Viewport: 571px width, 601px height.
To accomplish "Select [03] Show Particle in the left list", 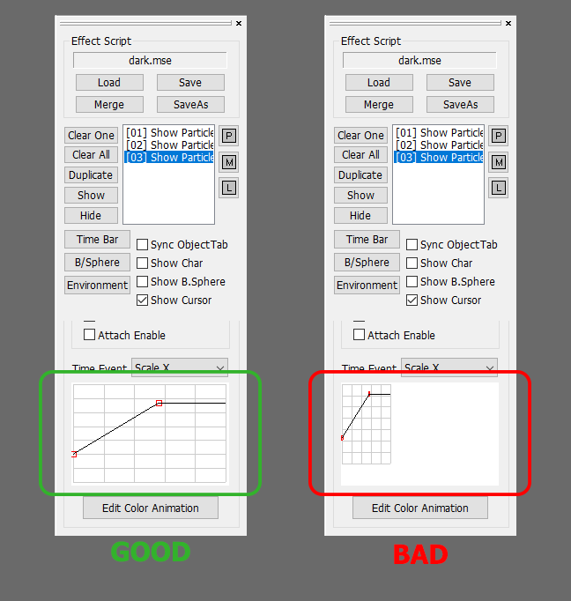I will click(x=169, y=157).
